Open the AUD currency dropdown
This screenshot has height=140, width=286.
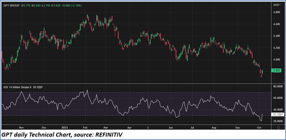pyautogui.click(x=277, y=5)
